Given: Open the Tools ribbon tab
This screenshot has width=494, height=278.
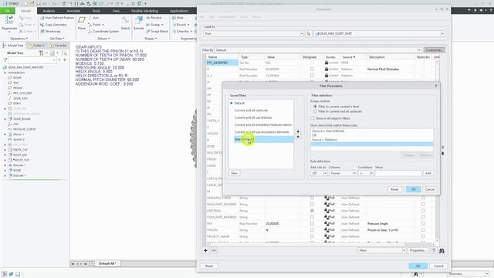Looking at the screenshot, I should pos(96,11).
